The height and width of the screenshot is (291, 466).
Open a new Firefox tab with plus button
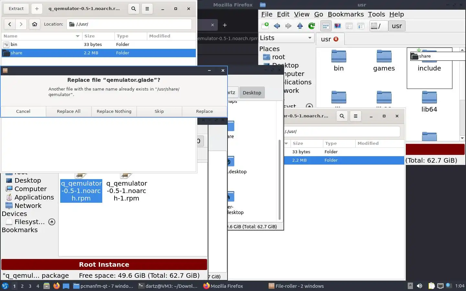[225, 25]
